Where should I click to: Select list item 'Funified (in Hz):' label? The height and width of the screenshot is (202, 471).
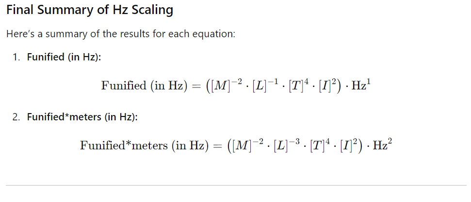tap(65, 57)
